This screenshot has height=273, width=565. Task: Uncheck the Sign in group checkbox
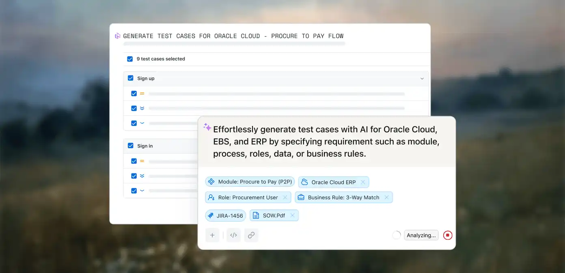pos(131,146)
